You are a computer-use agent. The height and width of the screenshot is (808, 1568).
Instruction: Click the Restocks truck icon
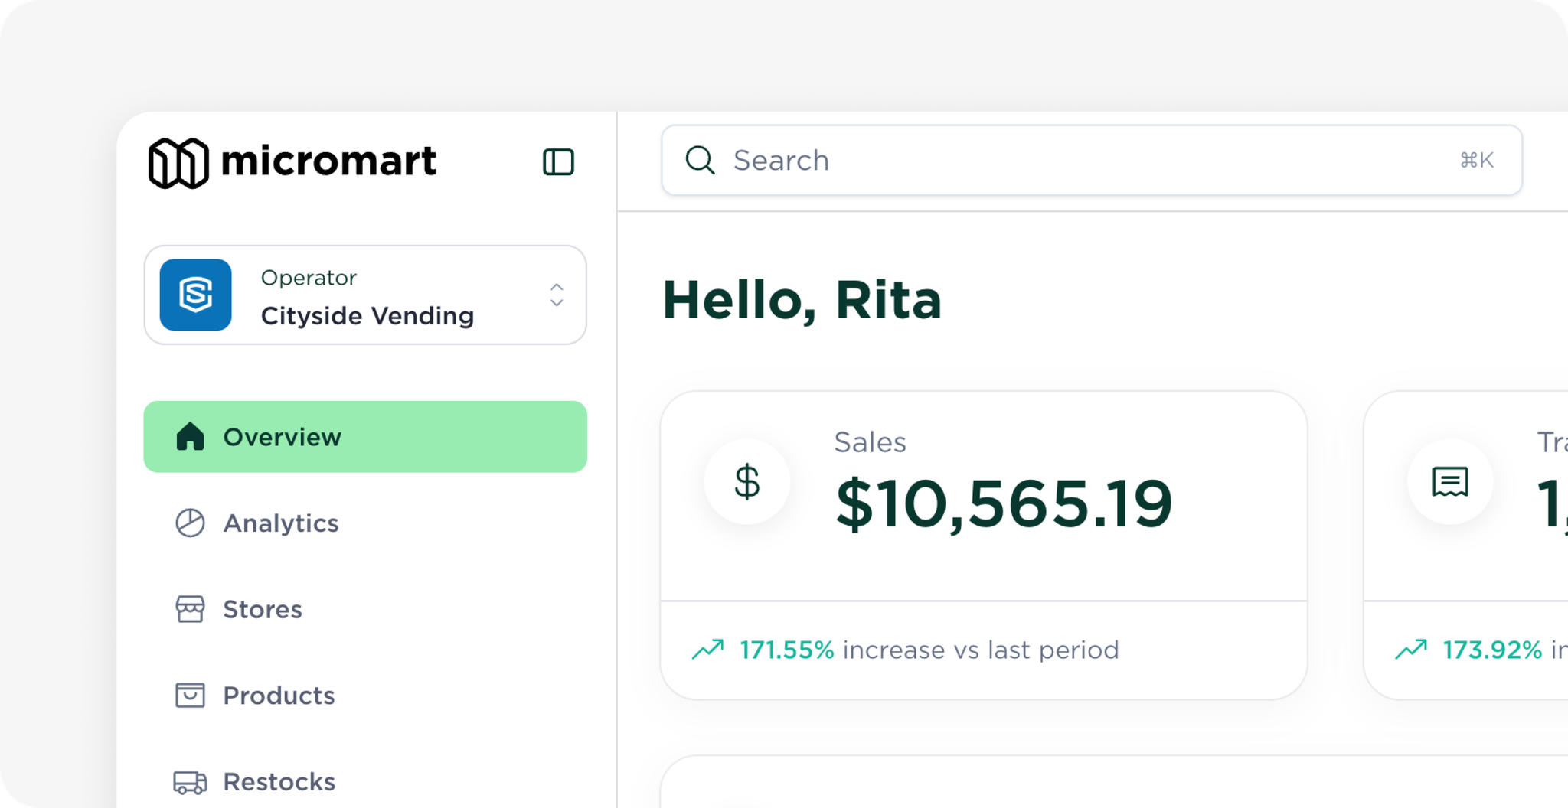click(x=190, y=782)
